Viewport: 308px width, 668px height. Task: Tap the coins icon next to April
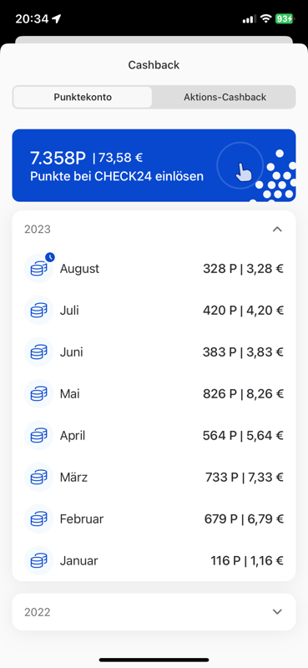(38, 436)
